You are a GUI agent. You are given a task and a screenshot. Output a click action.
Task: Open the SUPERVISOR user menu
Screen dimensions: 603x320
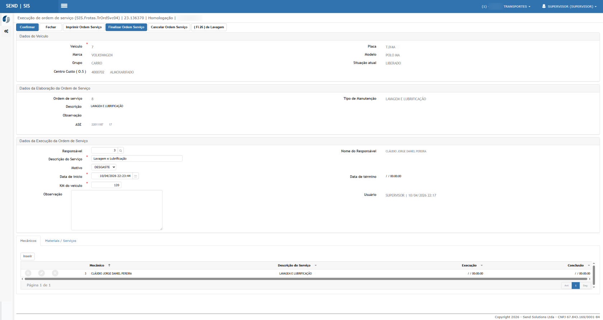point(569,6)
